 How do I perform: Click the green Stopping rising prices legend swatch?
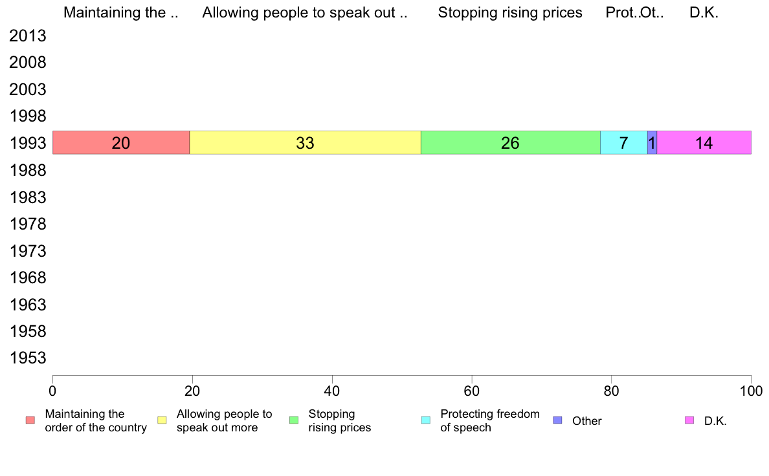click(x=294, y=420)
